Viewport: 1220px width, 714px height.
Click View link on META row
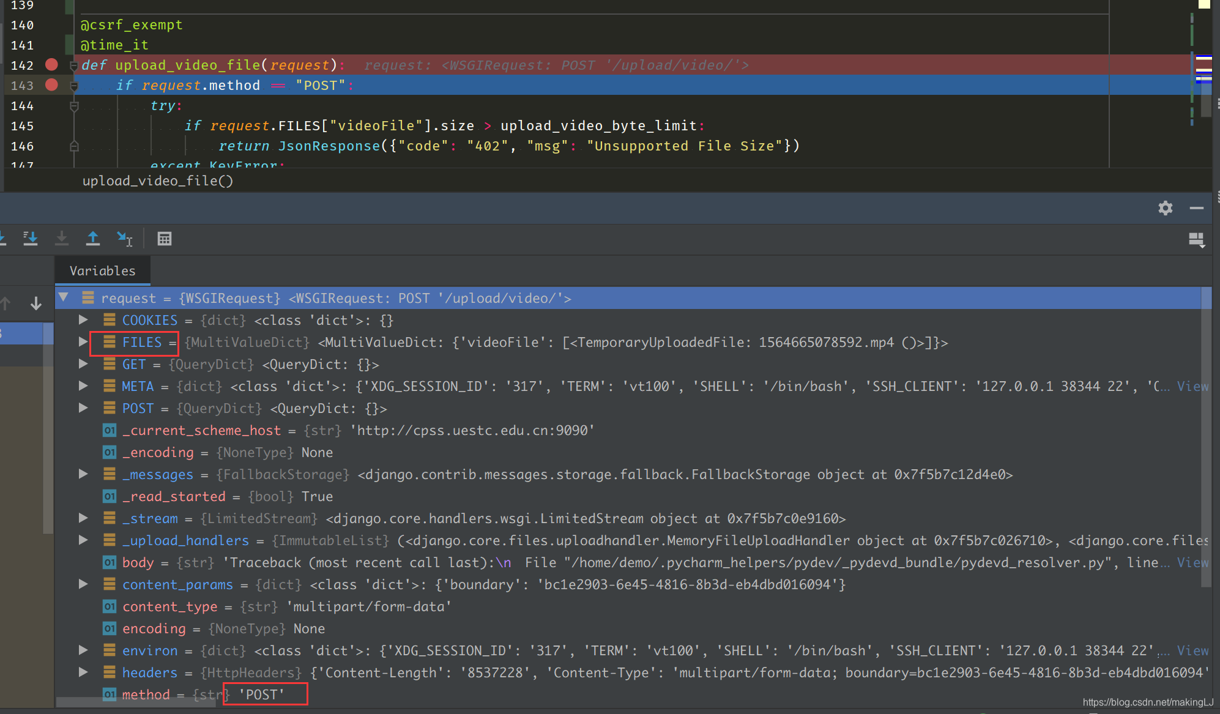tap(1192, 386)
